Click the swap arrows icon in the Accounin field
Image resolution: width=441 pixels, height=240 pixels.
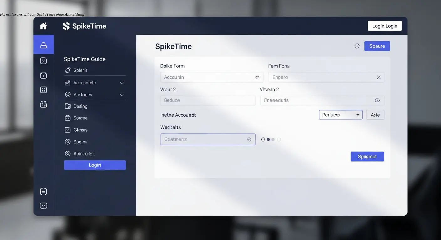(x=257, y=77)
